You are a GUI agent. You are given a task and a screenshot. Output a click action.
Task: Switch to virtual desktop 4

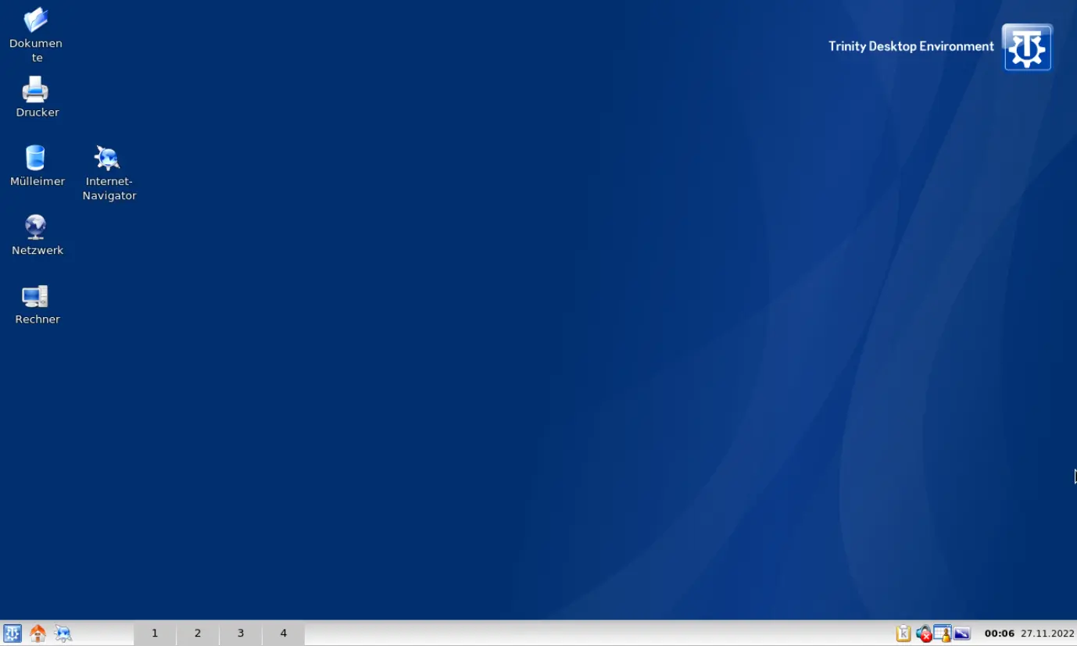click(x=283, y=634)
